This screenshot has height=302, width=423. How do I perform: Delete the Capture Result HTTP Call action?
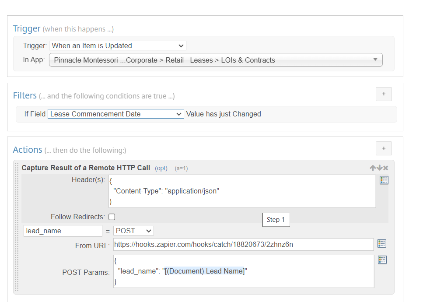(385, 168)
